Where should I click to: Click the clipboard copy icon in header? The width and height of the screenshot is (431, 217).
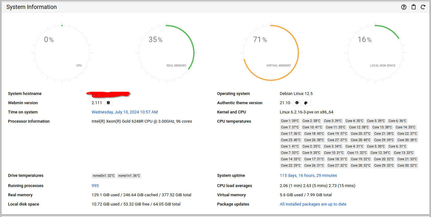[x=413, y=7]
